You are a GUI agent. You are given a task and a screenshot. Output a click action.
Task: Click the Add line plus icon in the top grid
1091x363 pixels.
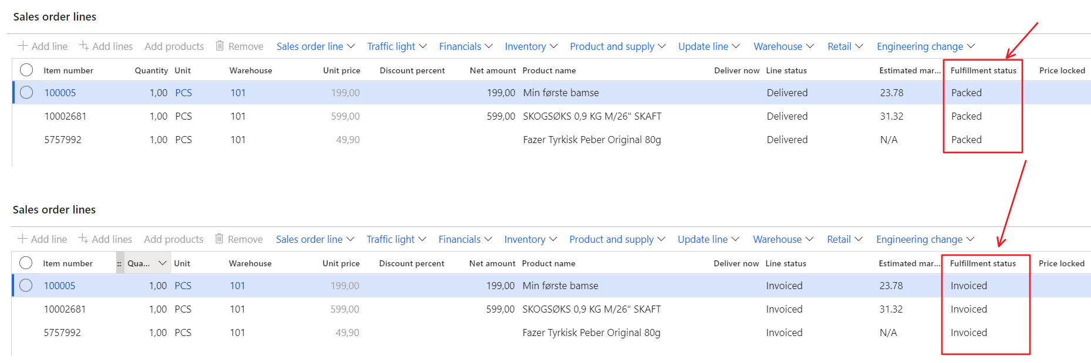pos(23,46)
